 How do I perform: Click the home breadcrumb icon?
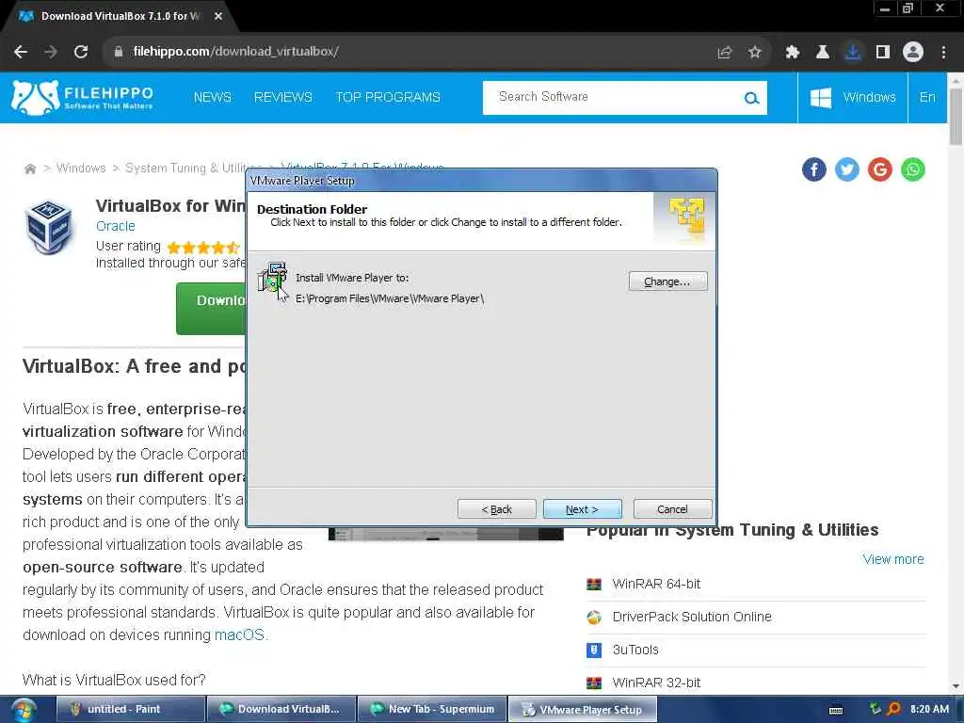29,169
